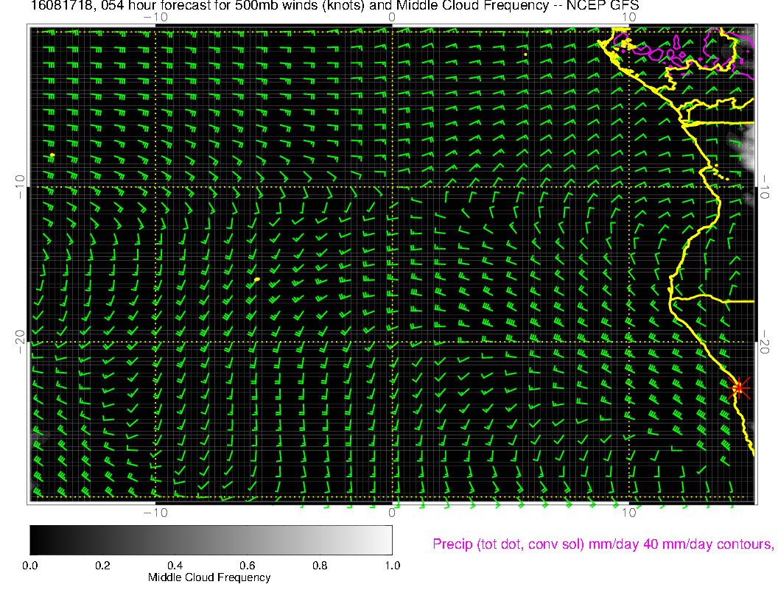Click the small yellow dot near the left edge
The width and height of the screenshot is (778, 601).
point(52,155)
